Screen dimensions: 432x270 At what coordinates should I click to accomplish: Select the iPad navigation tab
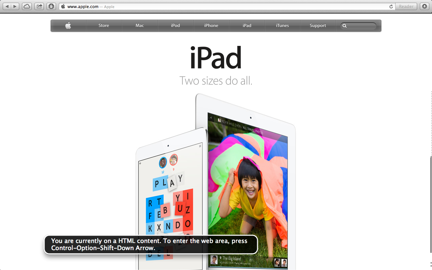tap(247, 26)
